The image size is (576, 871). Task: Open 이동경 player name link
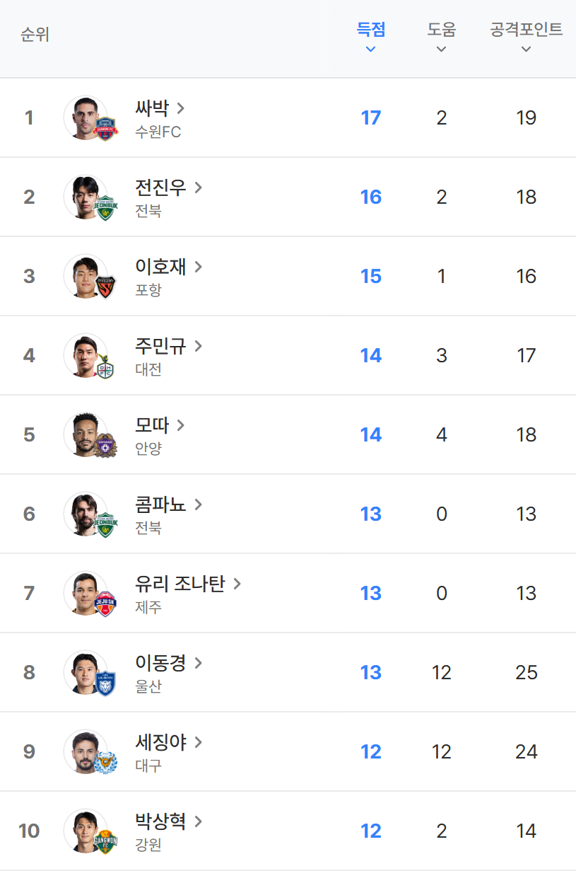[x=160, y=663]
